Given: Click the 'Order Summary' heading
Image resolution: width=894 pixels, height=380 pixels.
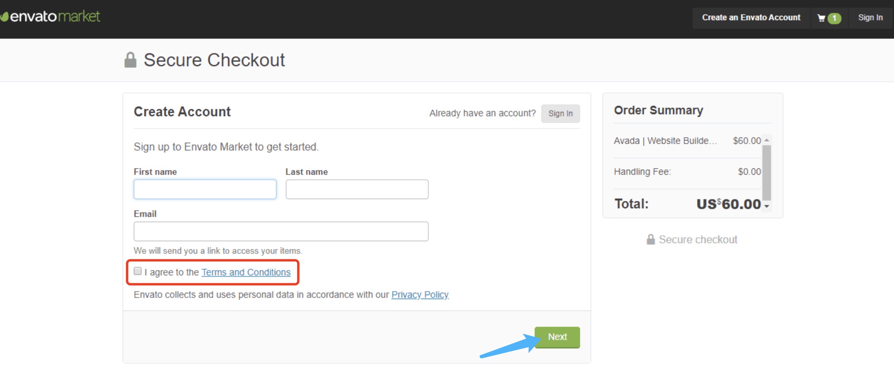Looking at the screenshot, I should pos(659,110).
